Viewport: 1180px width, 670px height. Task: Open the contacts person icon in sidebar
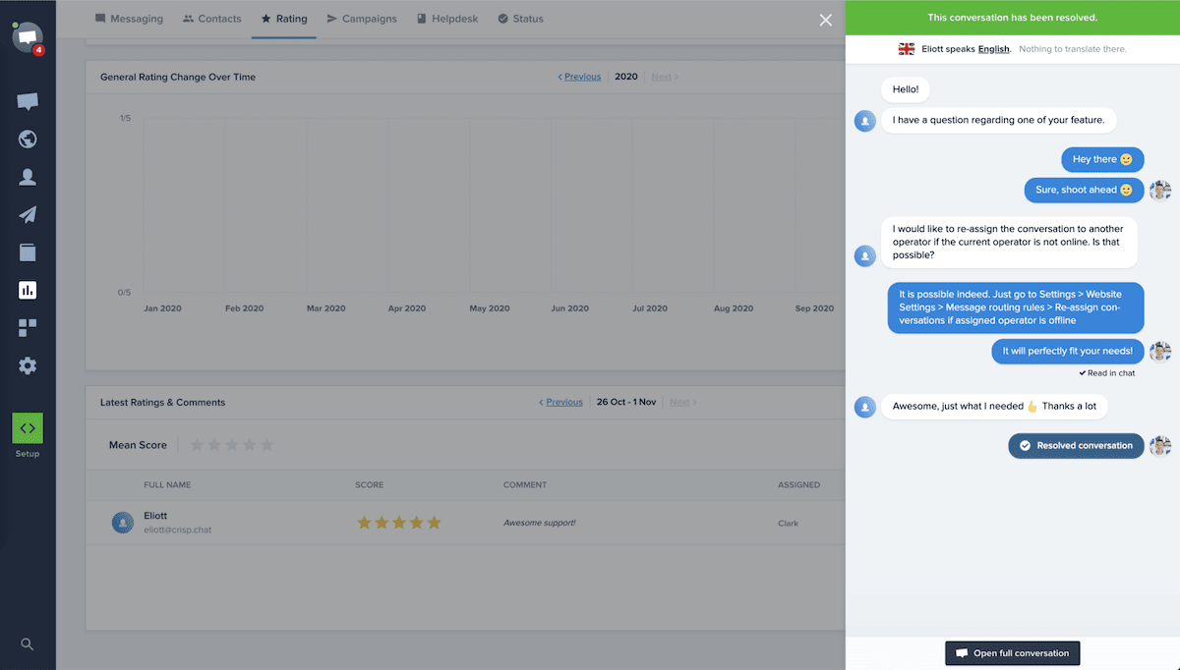point(28,178)
